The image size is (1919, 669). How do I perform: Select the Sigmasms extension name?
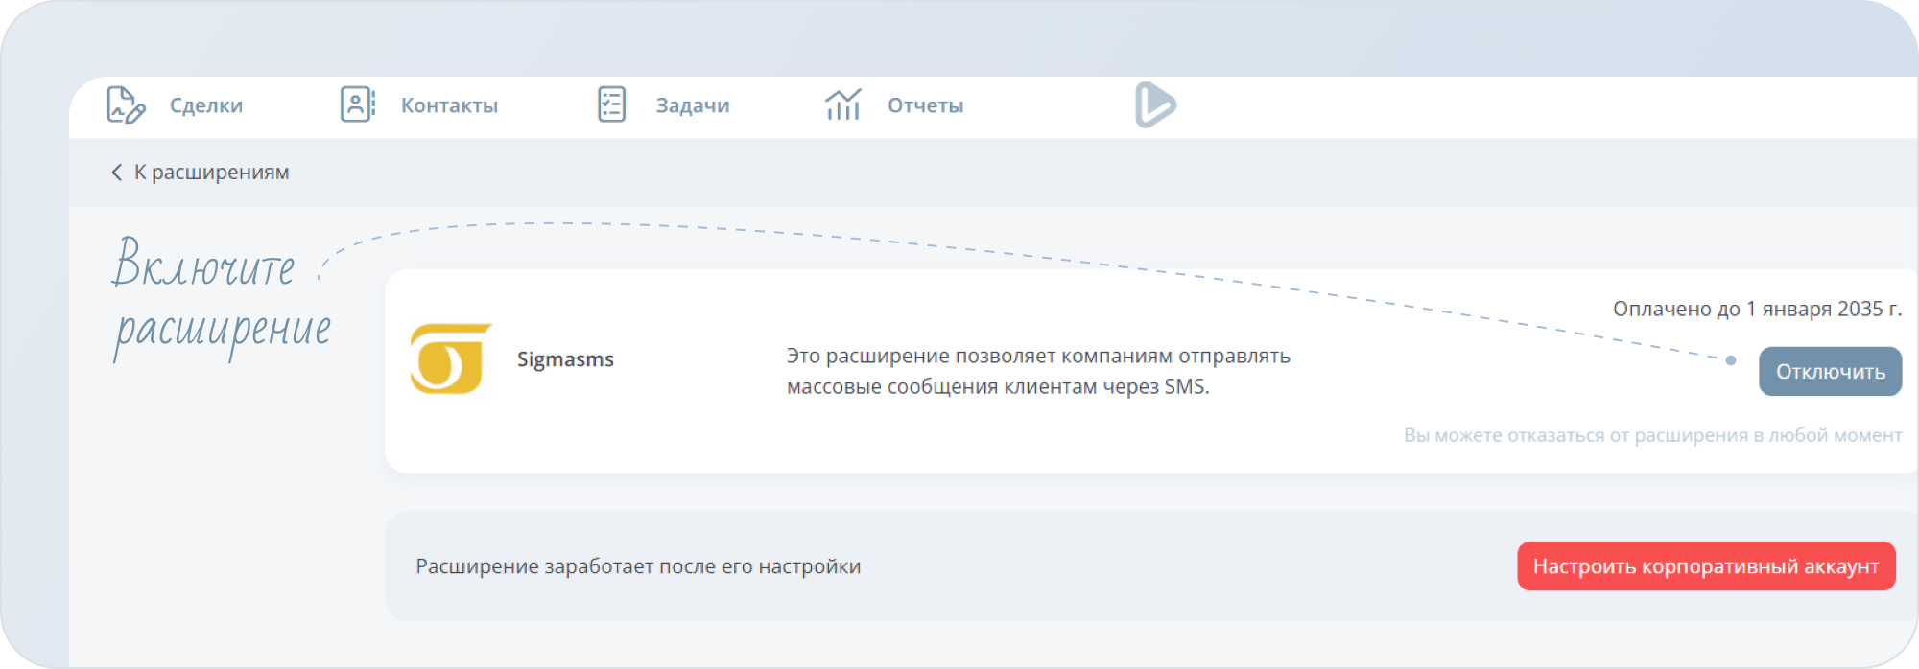click(565, 359)
